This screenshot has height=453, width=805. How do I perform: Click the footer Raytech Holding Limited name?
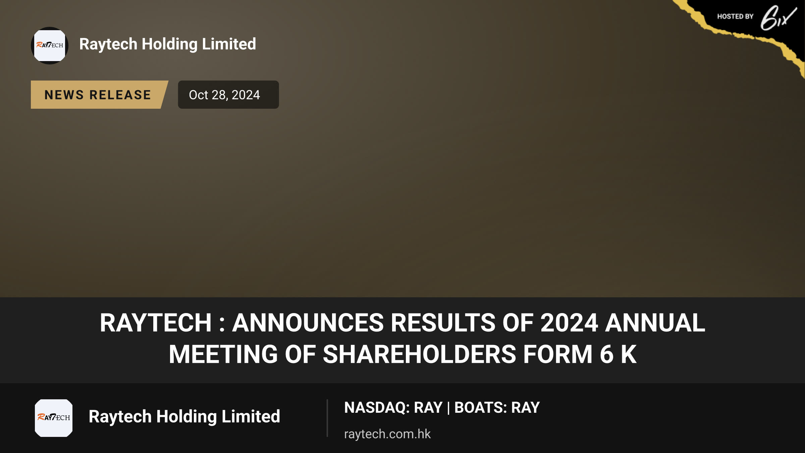[184, 417]
